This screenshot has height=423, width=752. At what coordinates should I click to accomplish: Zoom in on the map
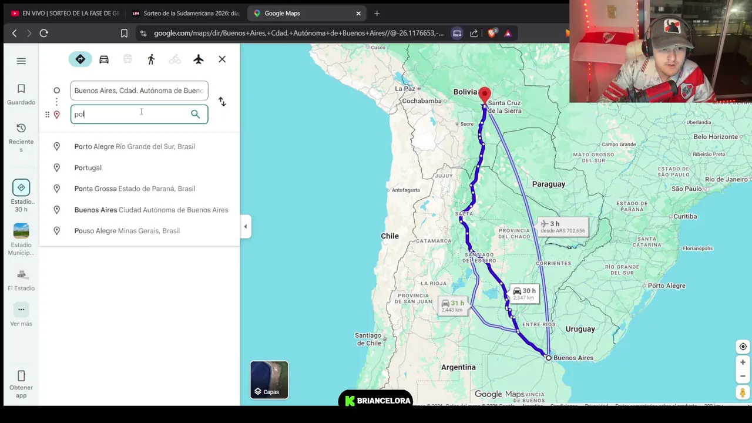point(743,362)
